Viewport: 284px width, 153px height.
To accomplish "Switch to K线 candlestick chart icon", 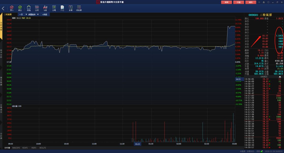I will tap(45, 8).
